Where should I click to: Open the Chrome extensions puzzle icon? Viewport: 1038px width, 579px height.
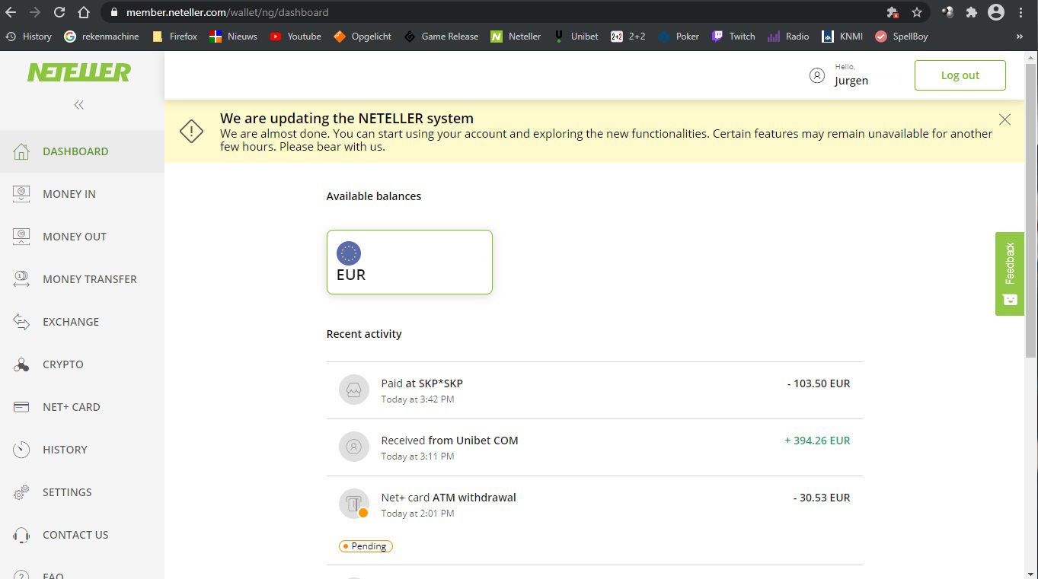point(971,12)
